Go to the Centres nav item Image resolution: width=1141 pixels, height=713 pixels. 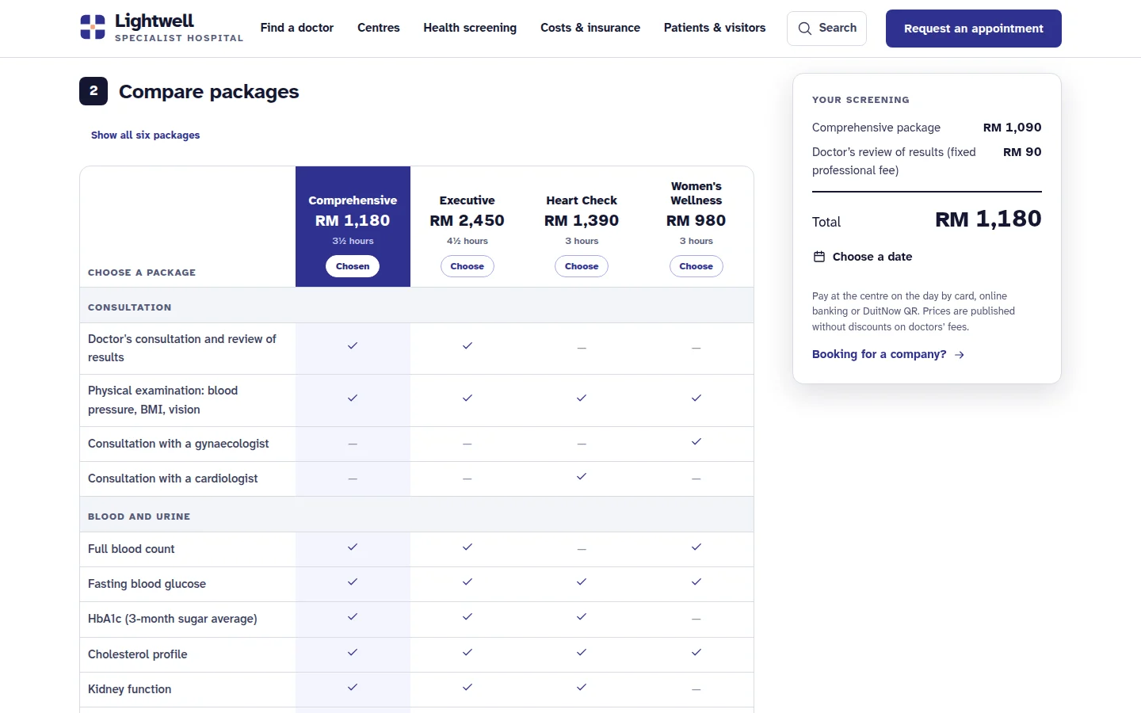[379, 28]
